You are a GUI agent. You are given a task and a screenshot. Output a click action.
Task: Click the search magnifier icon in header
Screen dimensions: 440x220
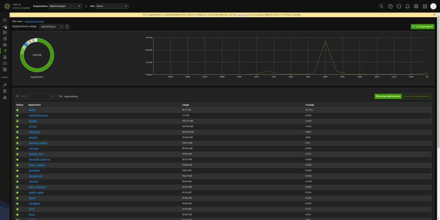pyautogui.click(x=381, y=6)
